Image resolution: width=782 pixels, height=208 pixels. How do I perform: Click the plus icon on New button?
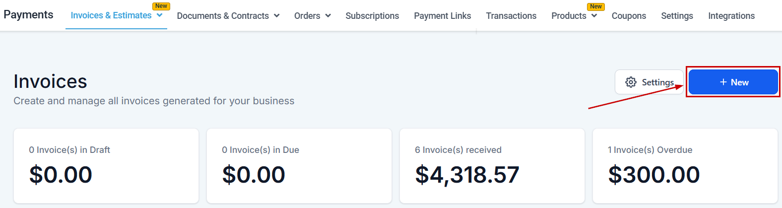723,82
